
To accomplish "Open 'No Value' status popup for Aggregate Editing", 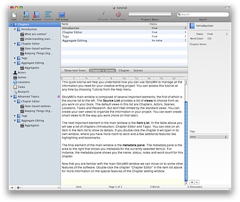I will tap(185, 40).
